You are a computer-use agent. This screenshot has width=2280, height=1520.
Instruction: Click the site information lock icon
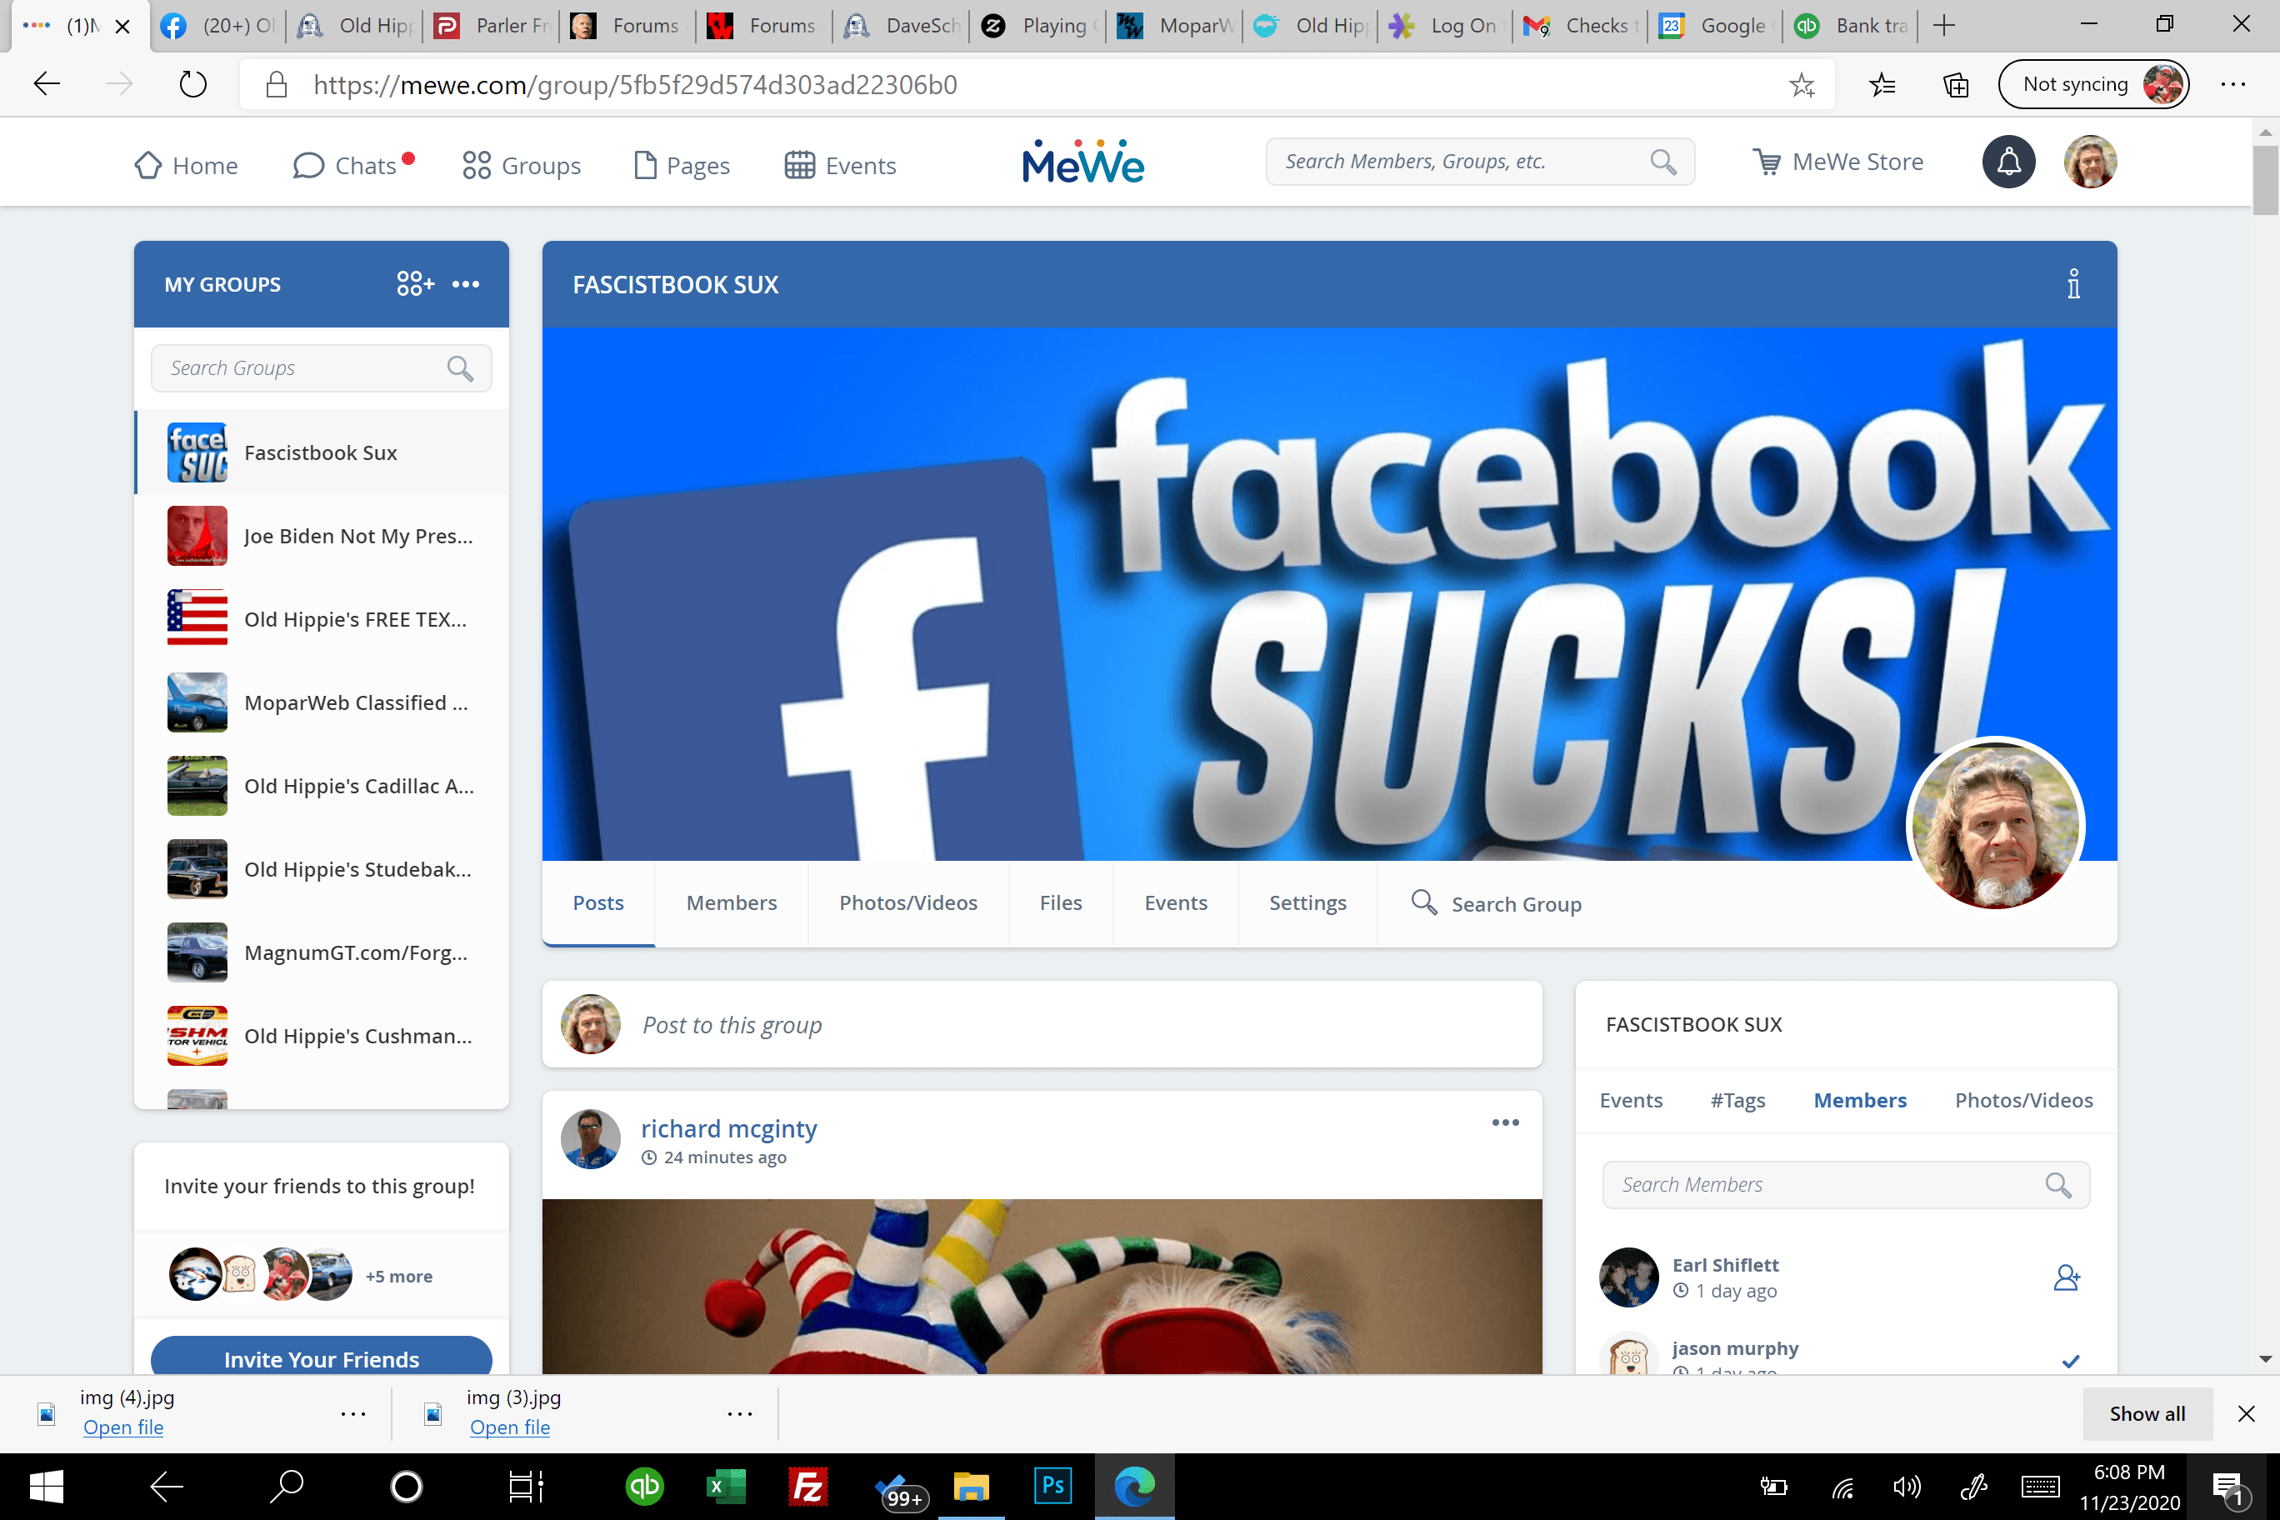277,84
